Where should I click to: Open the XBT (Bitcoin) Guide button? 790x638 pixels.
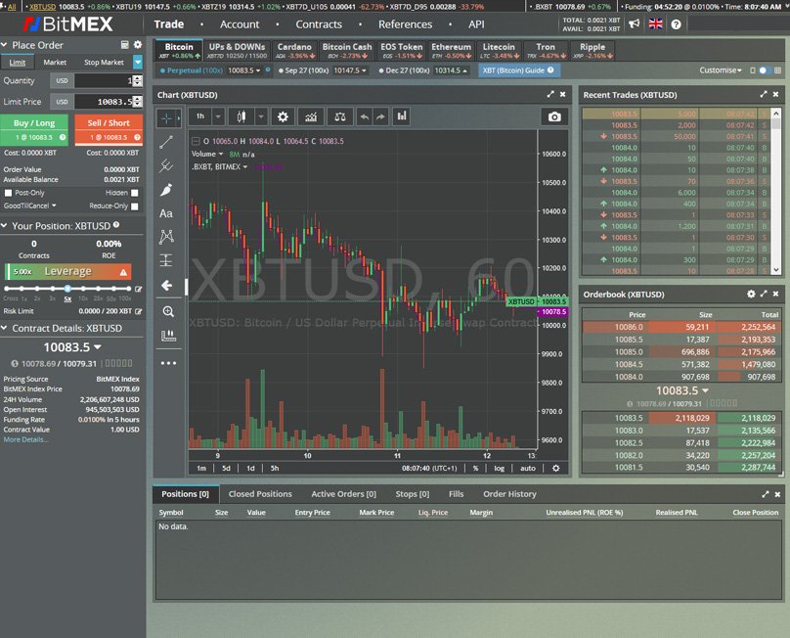coord(518,70)
